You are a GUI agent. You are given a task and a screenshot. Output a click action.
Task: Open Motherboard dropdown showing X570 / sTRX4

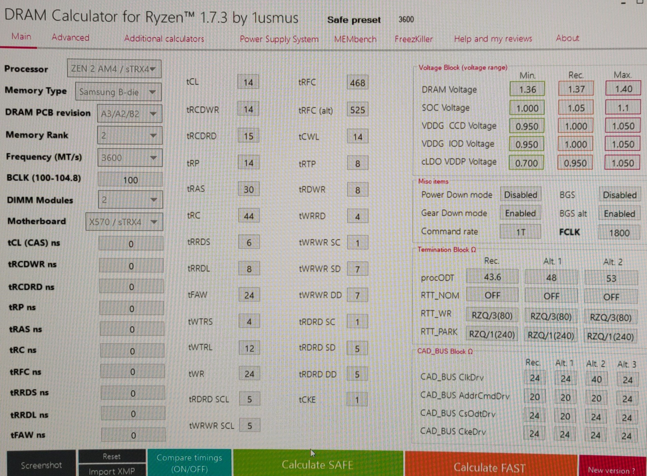tap(124, 222)
